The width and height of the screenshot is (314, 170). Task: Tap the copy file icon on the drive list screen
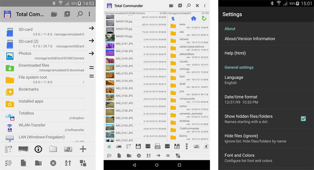23,163
